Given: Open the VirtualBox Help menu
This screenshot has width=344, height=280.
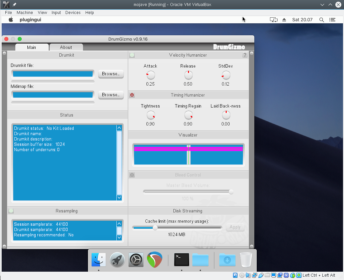Looking at the screenshot, I should point(90,13).
